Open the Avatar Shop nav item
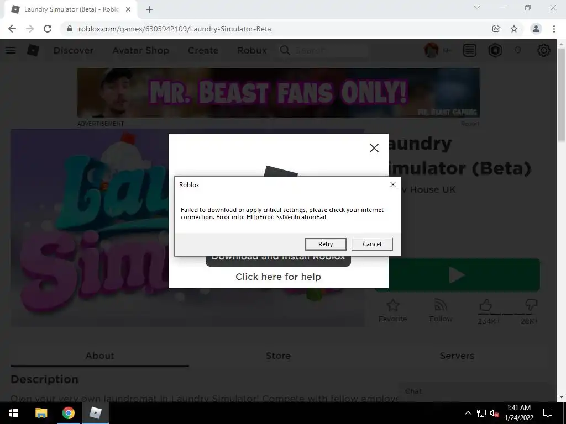 click(141, 50)
